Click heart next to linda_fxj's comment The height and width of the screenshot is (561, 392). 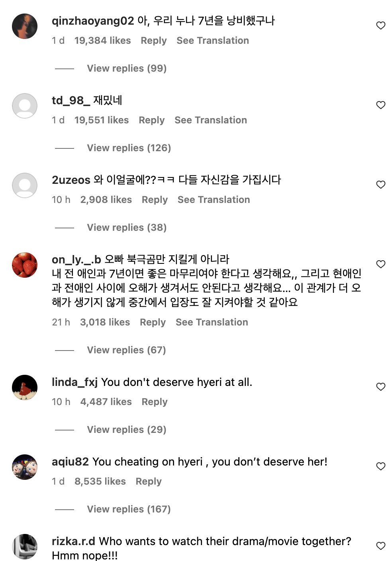click(x=381, y=387)
